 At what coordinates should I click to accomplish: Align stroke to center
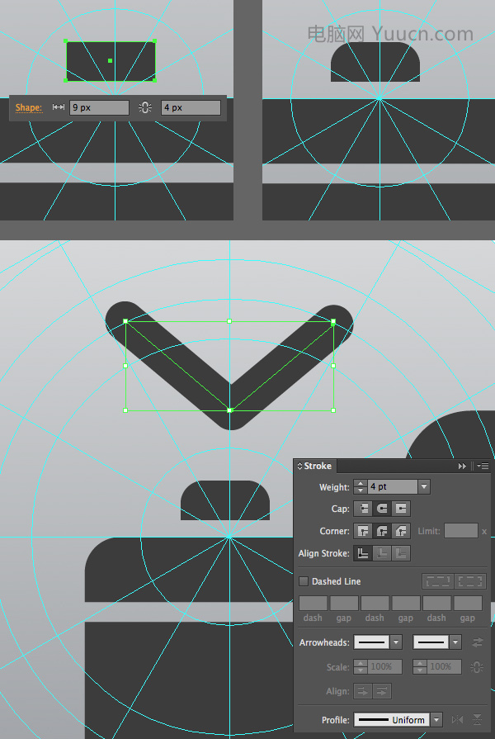click(x=363, y=553)
